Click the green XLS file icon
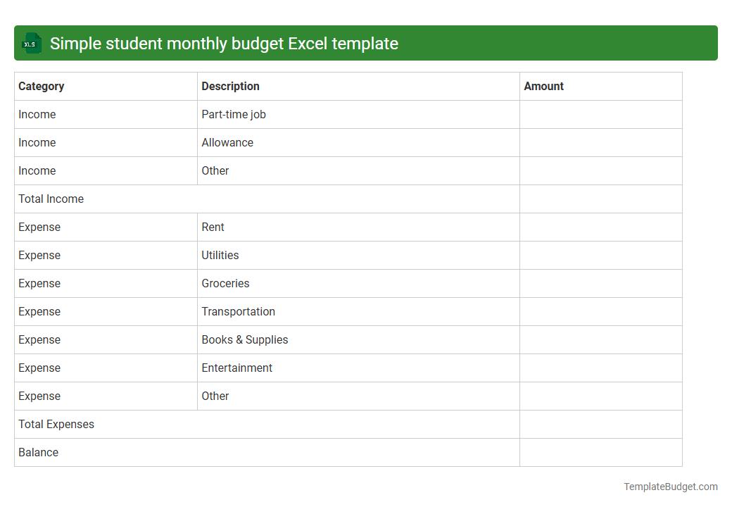The height and width of the screenshot is (507, 732). tap(31, 43)
